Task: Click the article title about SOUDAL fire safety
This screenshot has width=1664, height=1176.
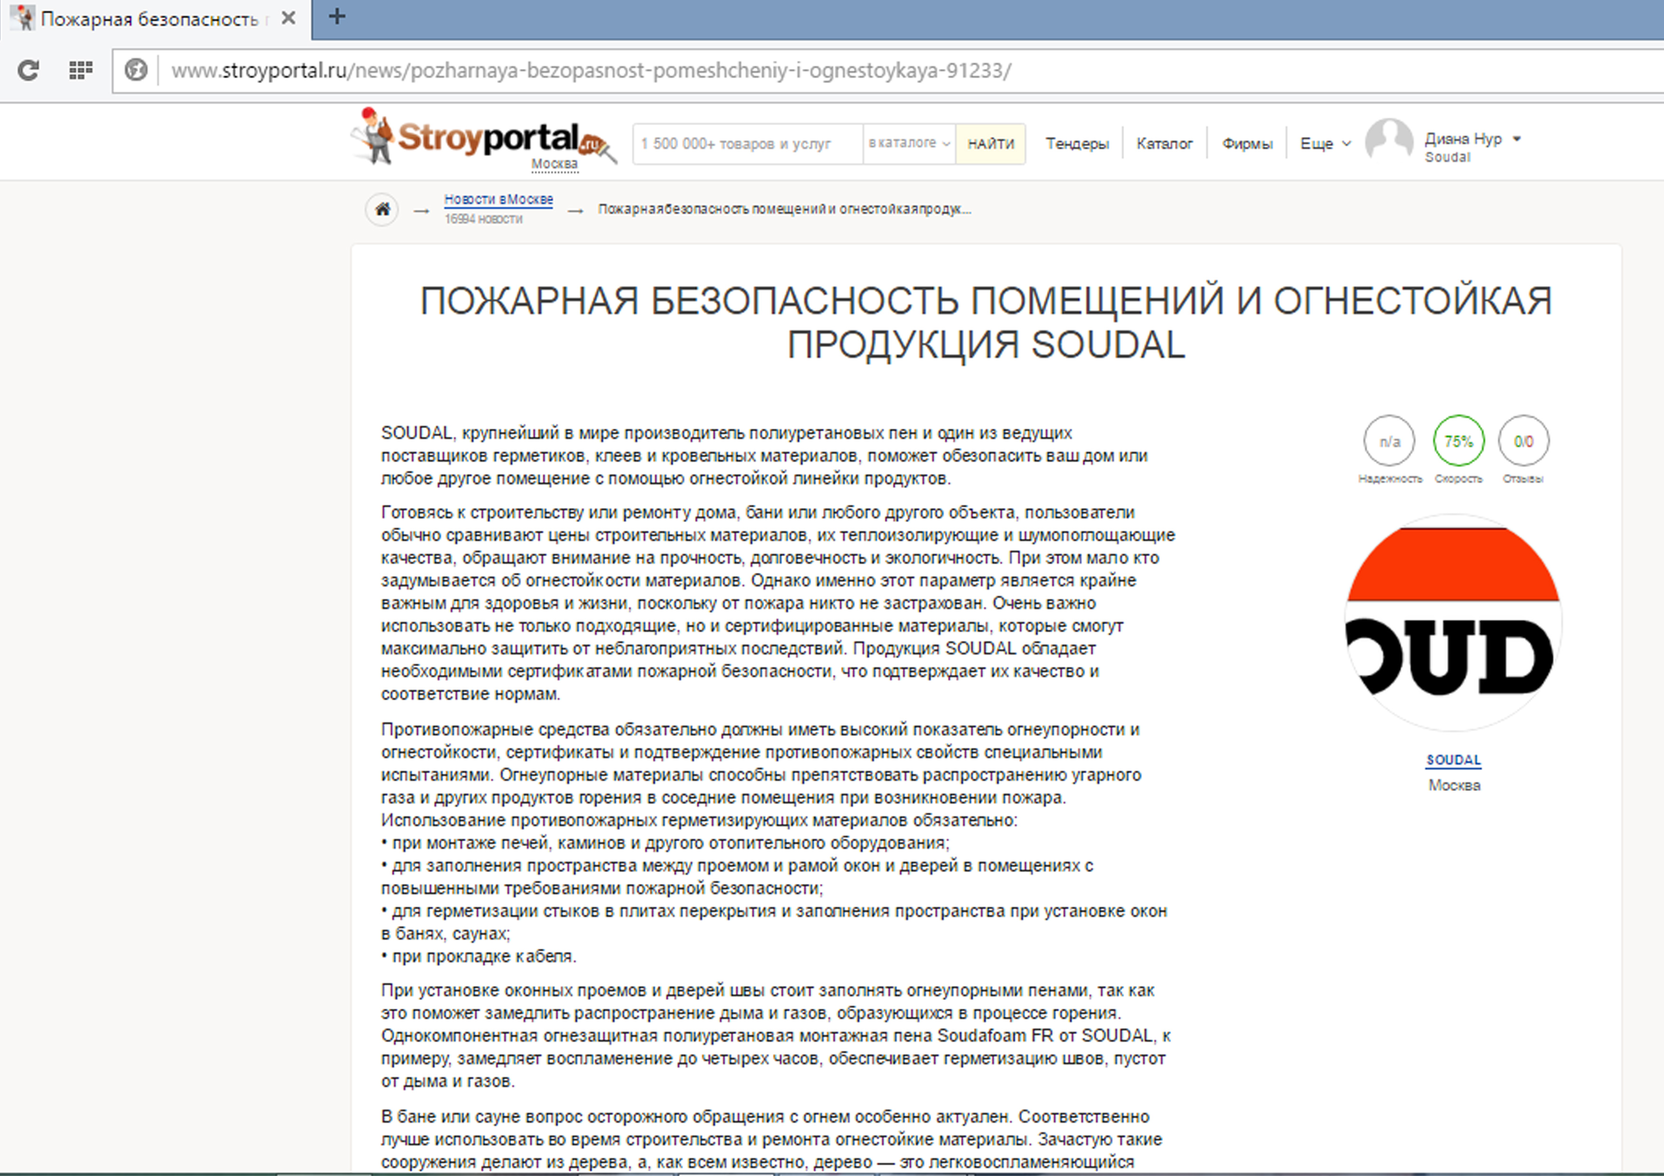Action: (x=986, y=322)
